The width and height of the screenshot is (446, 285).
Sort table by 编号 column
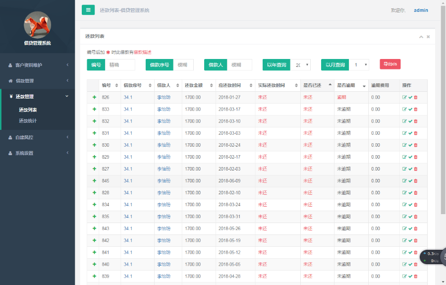110,85
